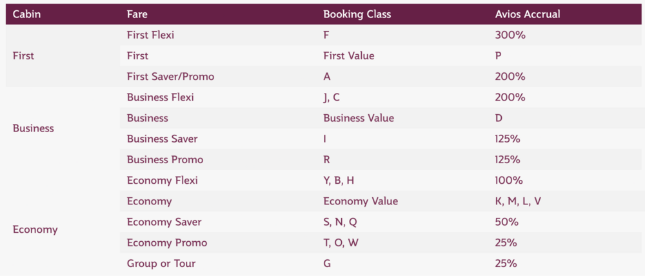Select the Economy Saver fare cell
The width and height of the screenshot is (645, 276).
[164, 222]
